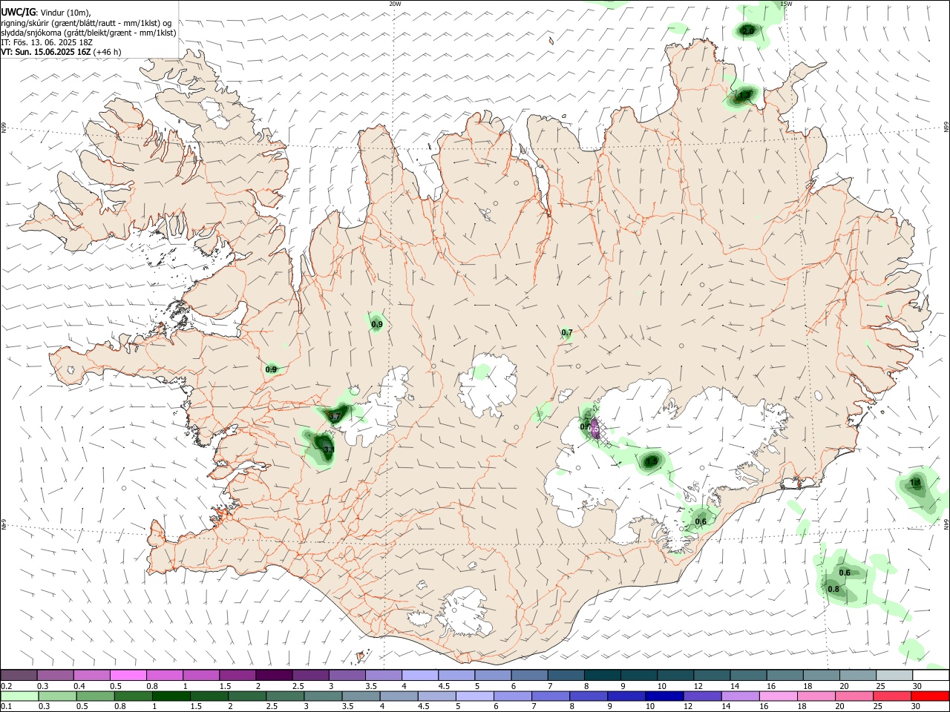The width and height of the screenshot is (950, 712).
Task: Click the light grey 25 swatch in the top legend
Action: (894, 675)
